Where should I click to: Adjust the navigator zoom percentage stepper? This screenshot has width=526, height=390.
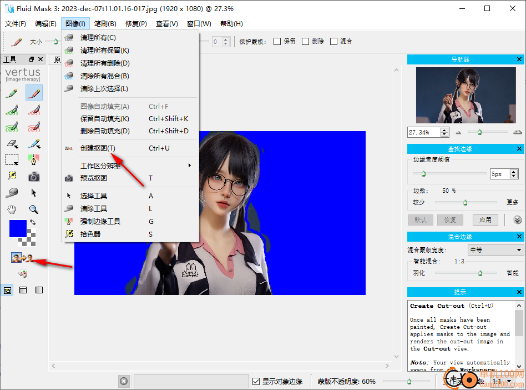(444, 132)
